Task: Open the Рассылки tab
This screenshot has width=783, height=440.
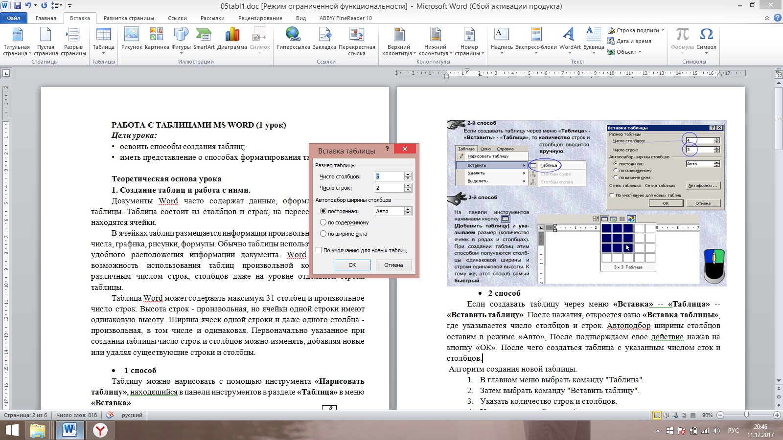Action: (212, 18)
